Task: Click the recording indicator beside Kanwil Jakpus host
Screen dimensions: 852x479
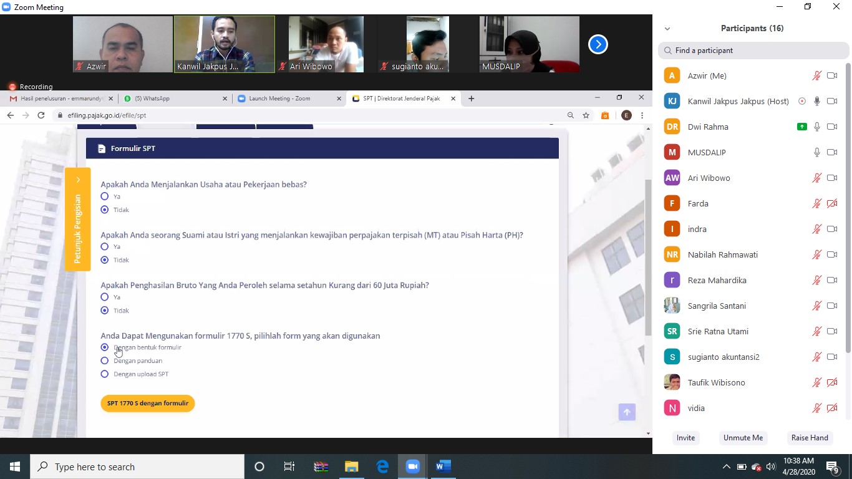Action: pos(802,101)
